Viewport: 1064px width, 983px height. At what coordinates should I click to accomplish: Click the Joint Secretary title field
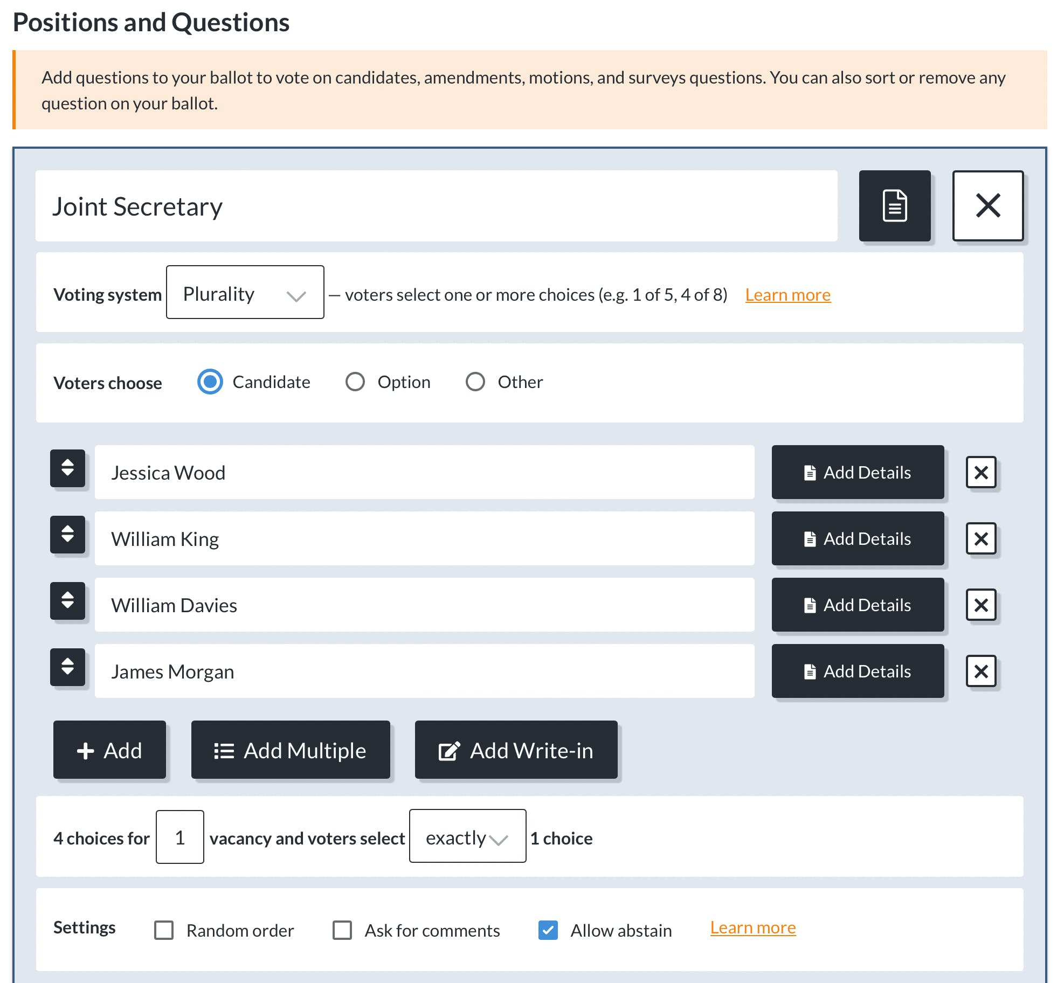point(437,206)
